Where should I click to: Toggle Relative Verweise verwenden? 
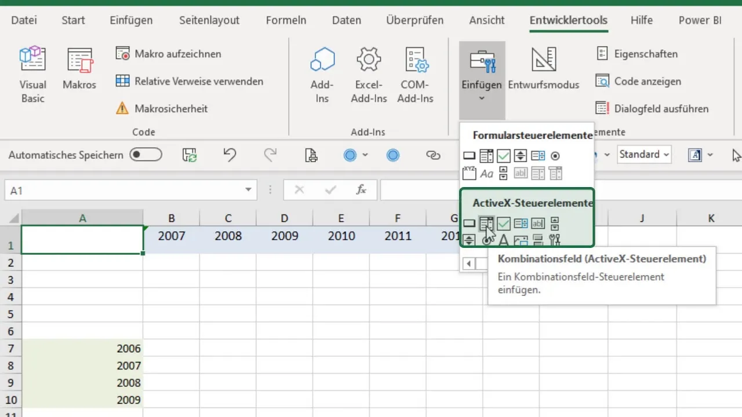pos(190,81)
